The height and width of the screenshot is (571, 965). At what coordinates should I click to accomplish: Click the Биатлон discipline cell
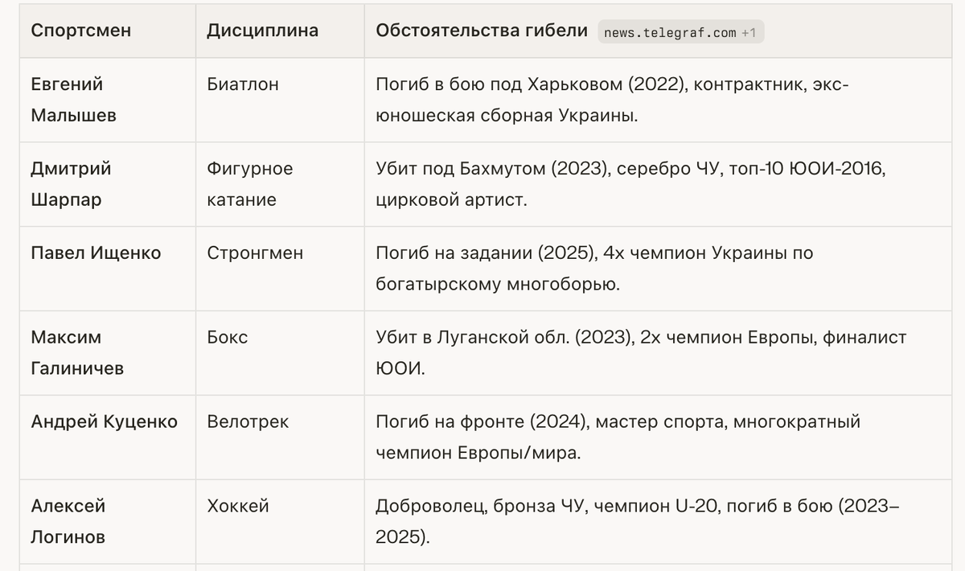[x=243, y=84]
